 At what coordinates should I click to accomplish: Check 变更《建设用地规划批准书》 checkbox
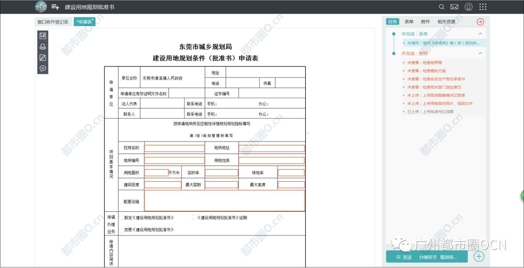tap(122, 230)
